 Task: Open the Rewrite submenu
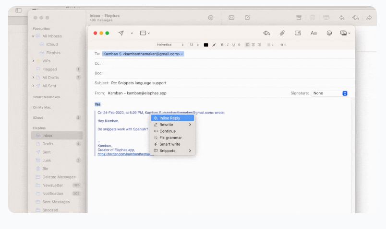click(172, 125)
